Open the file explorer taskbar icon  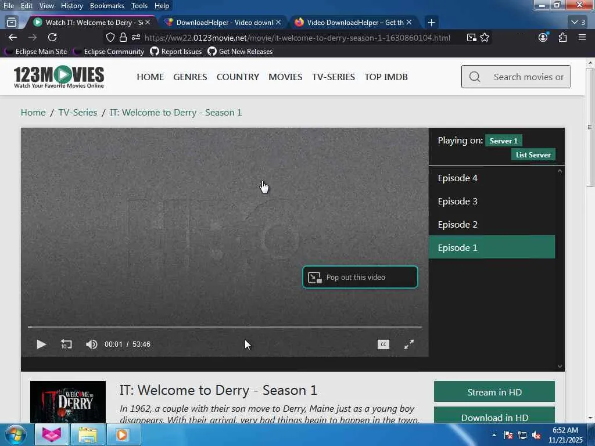coord(88,434)
